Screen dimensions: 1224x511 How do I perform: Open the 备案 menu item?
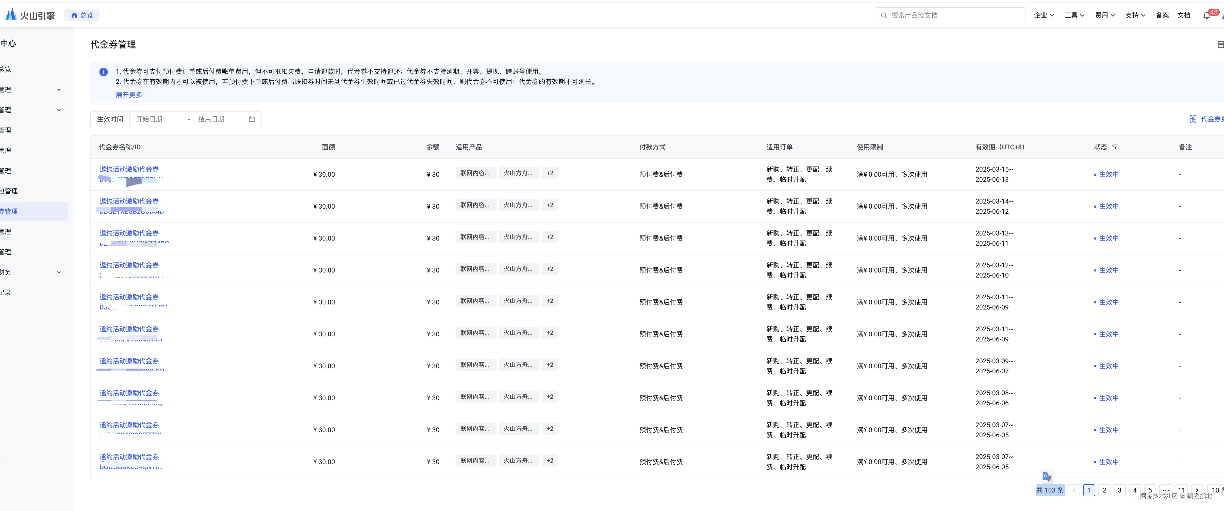1162,15
